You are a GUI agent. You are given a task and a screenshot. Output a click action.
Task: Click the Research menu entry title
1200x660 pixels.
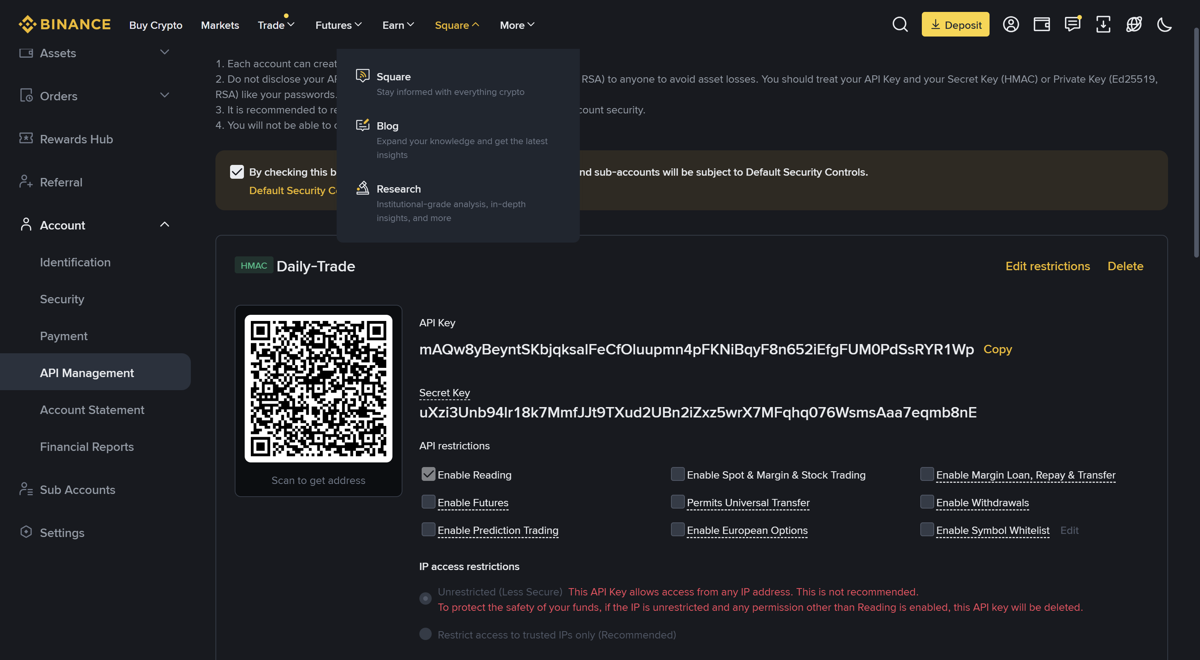pyautogui.click(x=398, y=188)
